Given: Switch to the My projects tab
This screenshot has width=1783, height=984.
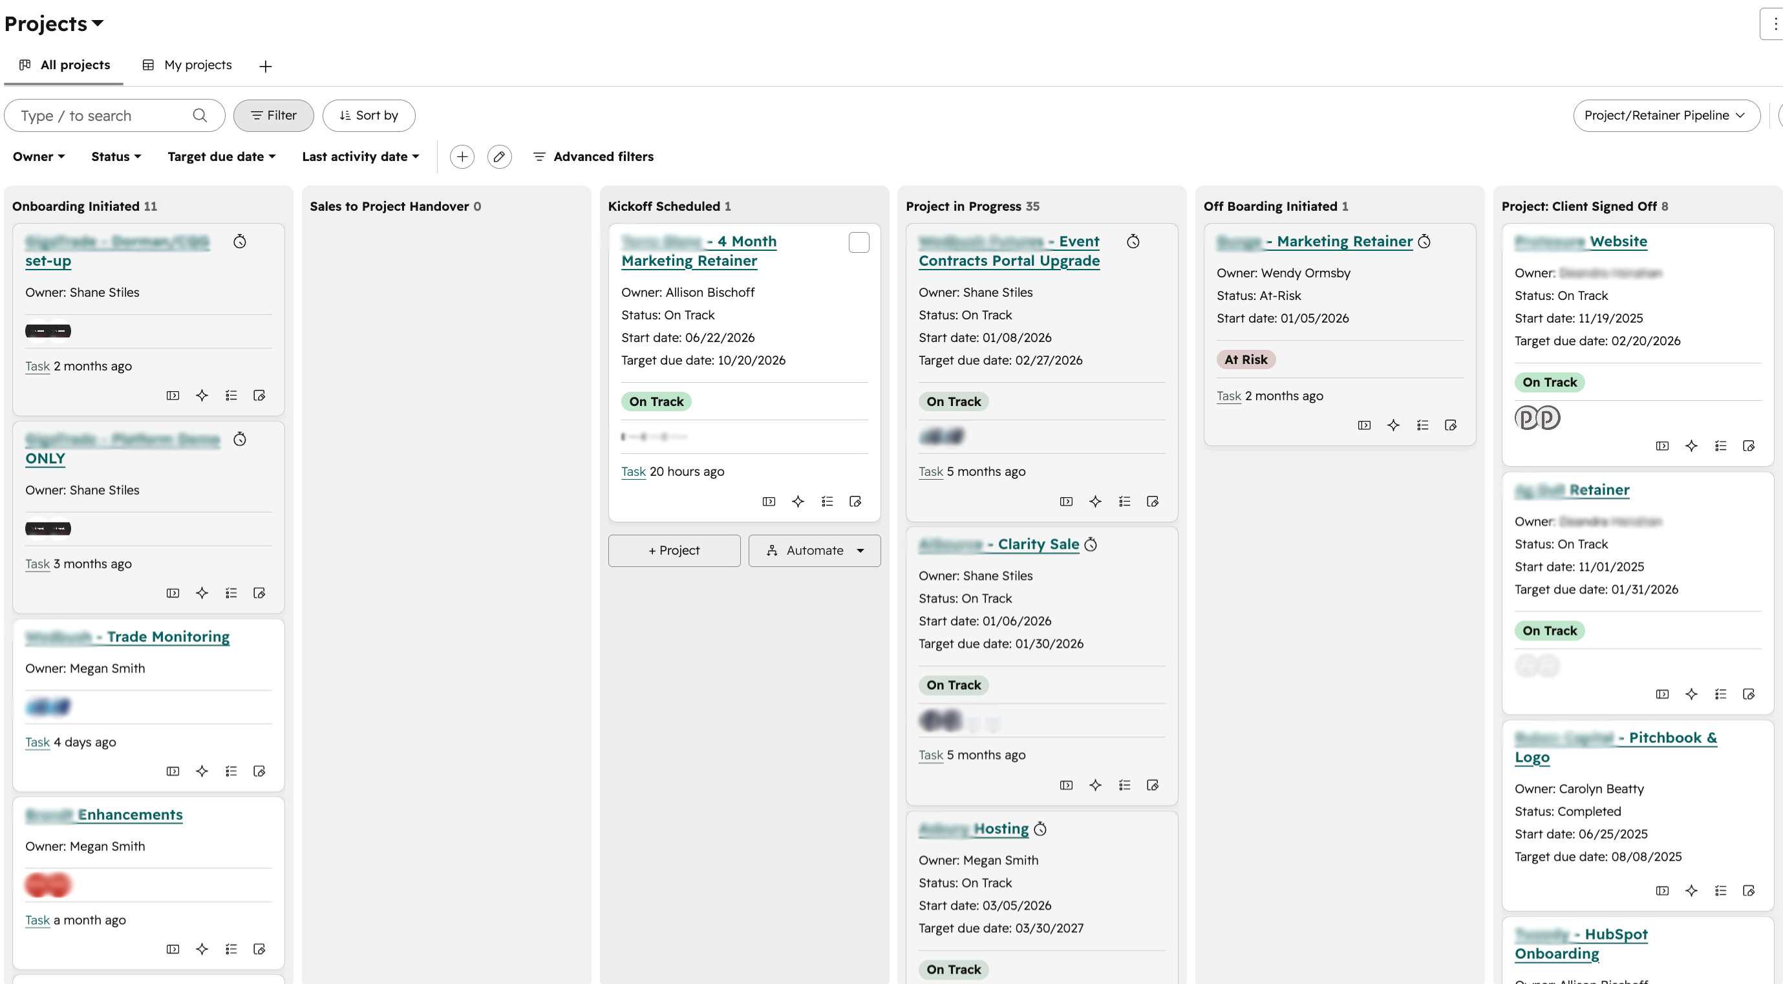Looking at the screenshot, I should pos(187,65).
